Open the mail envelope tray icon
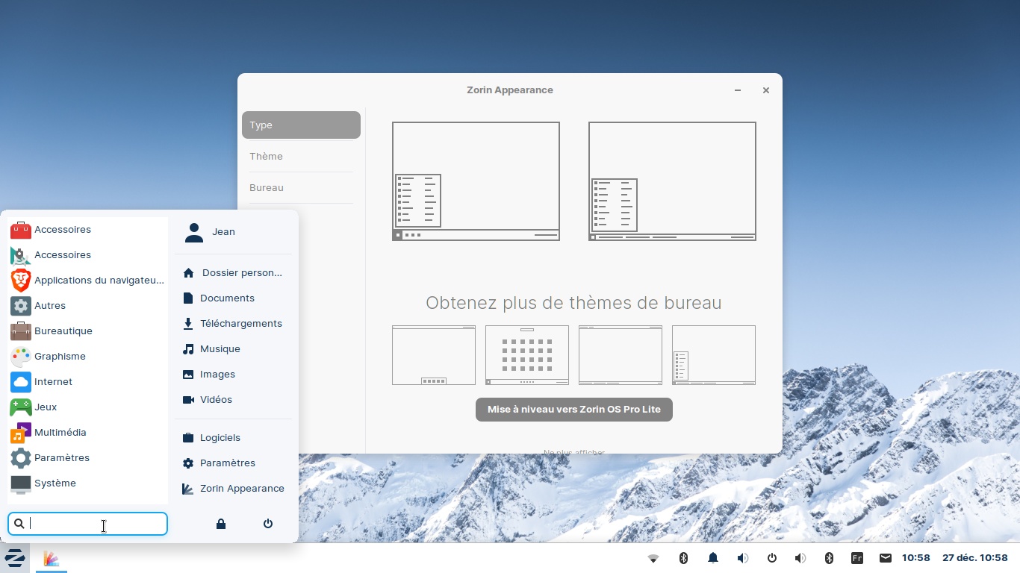This screenshot has height=573, width=1020. pyautogui.click(x=885, y=558)
